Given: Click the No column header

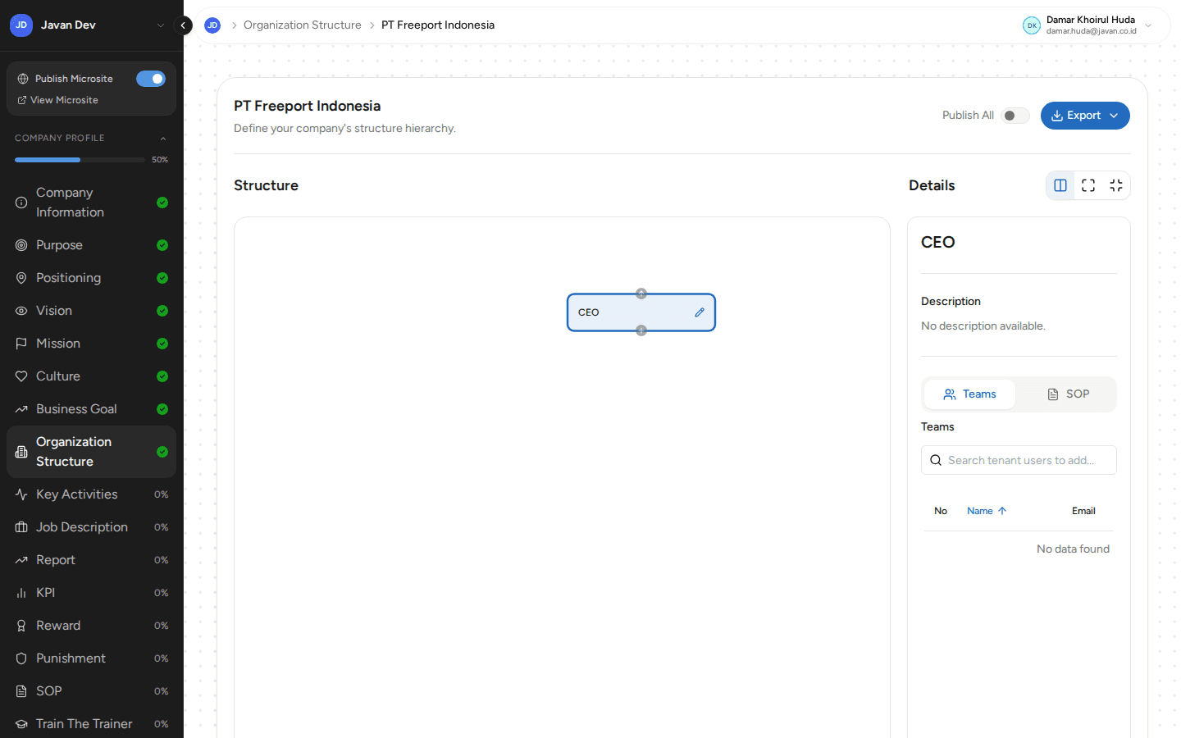Looking at the screenshot, I should click(x=941, y=511).
